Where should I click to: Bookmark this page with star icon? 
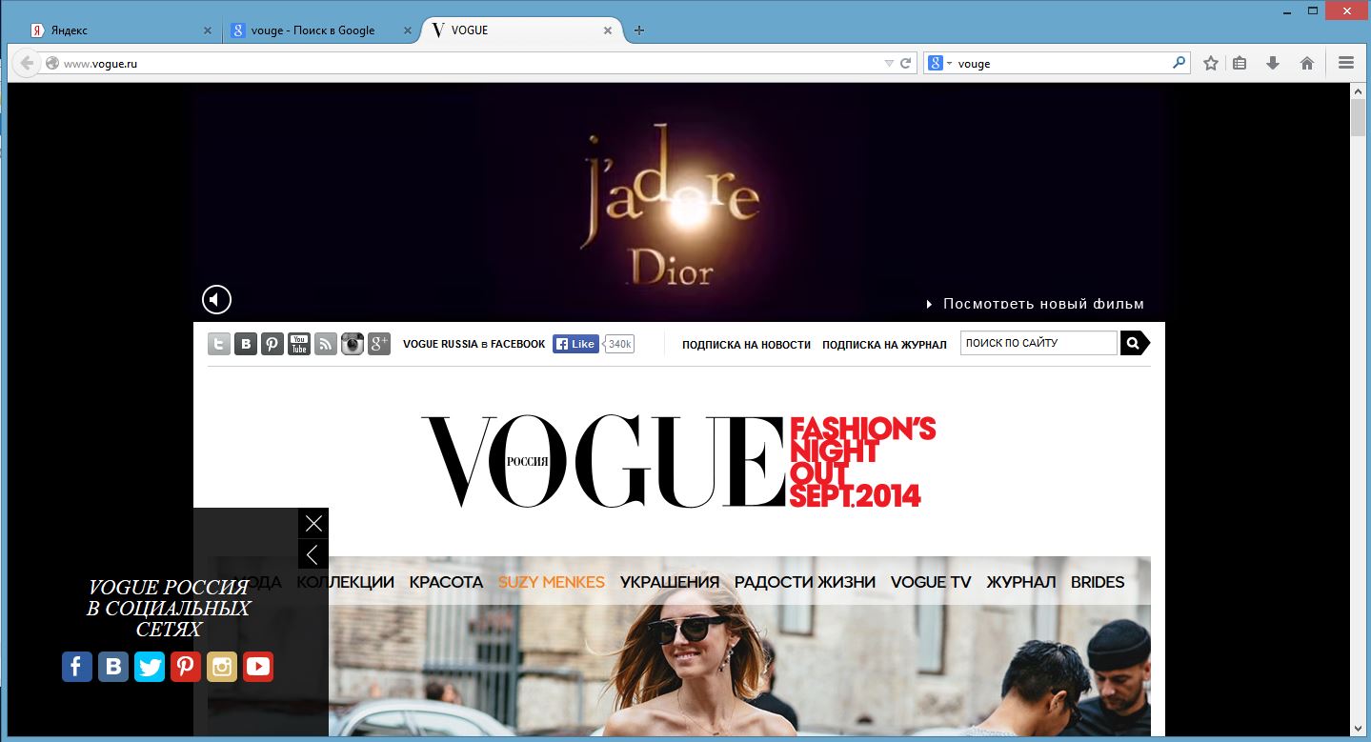coord(1211,63)
